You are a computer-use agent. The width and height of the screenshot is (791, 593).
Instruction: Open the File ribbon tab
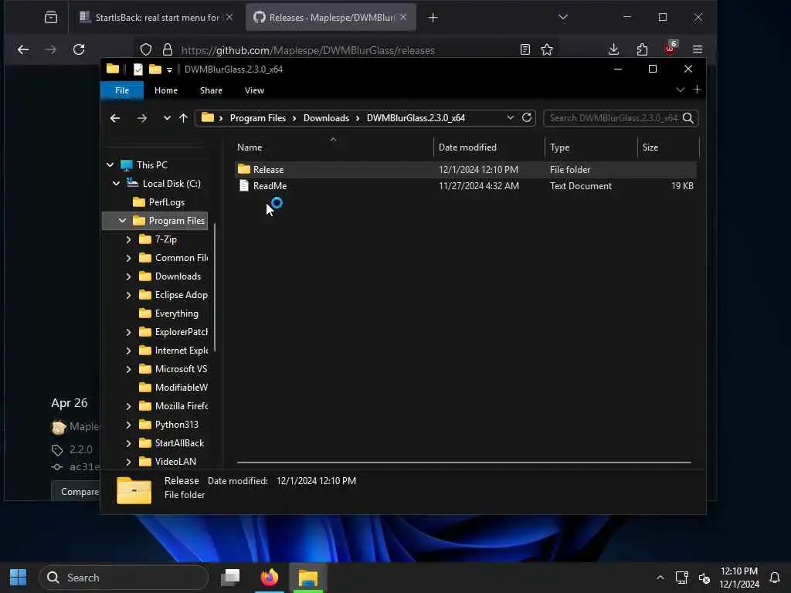coord(122,90)
